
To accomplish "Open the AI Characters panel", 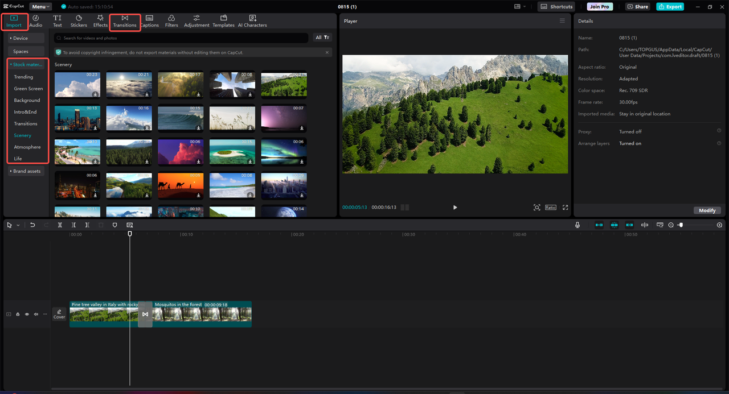I will point(252,22).
